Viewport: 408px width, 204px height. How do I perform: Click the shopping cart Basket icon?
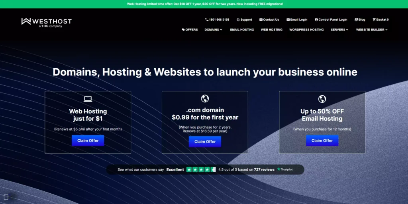[x=374, y=19]
